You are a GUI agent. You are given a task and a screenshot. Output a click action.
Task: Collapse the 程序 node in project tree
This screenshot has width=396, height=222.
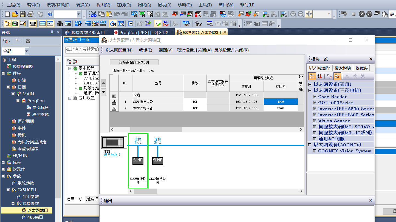(3, 73)
